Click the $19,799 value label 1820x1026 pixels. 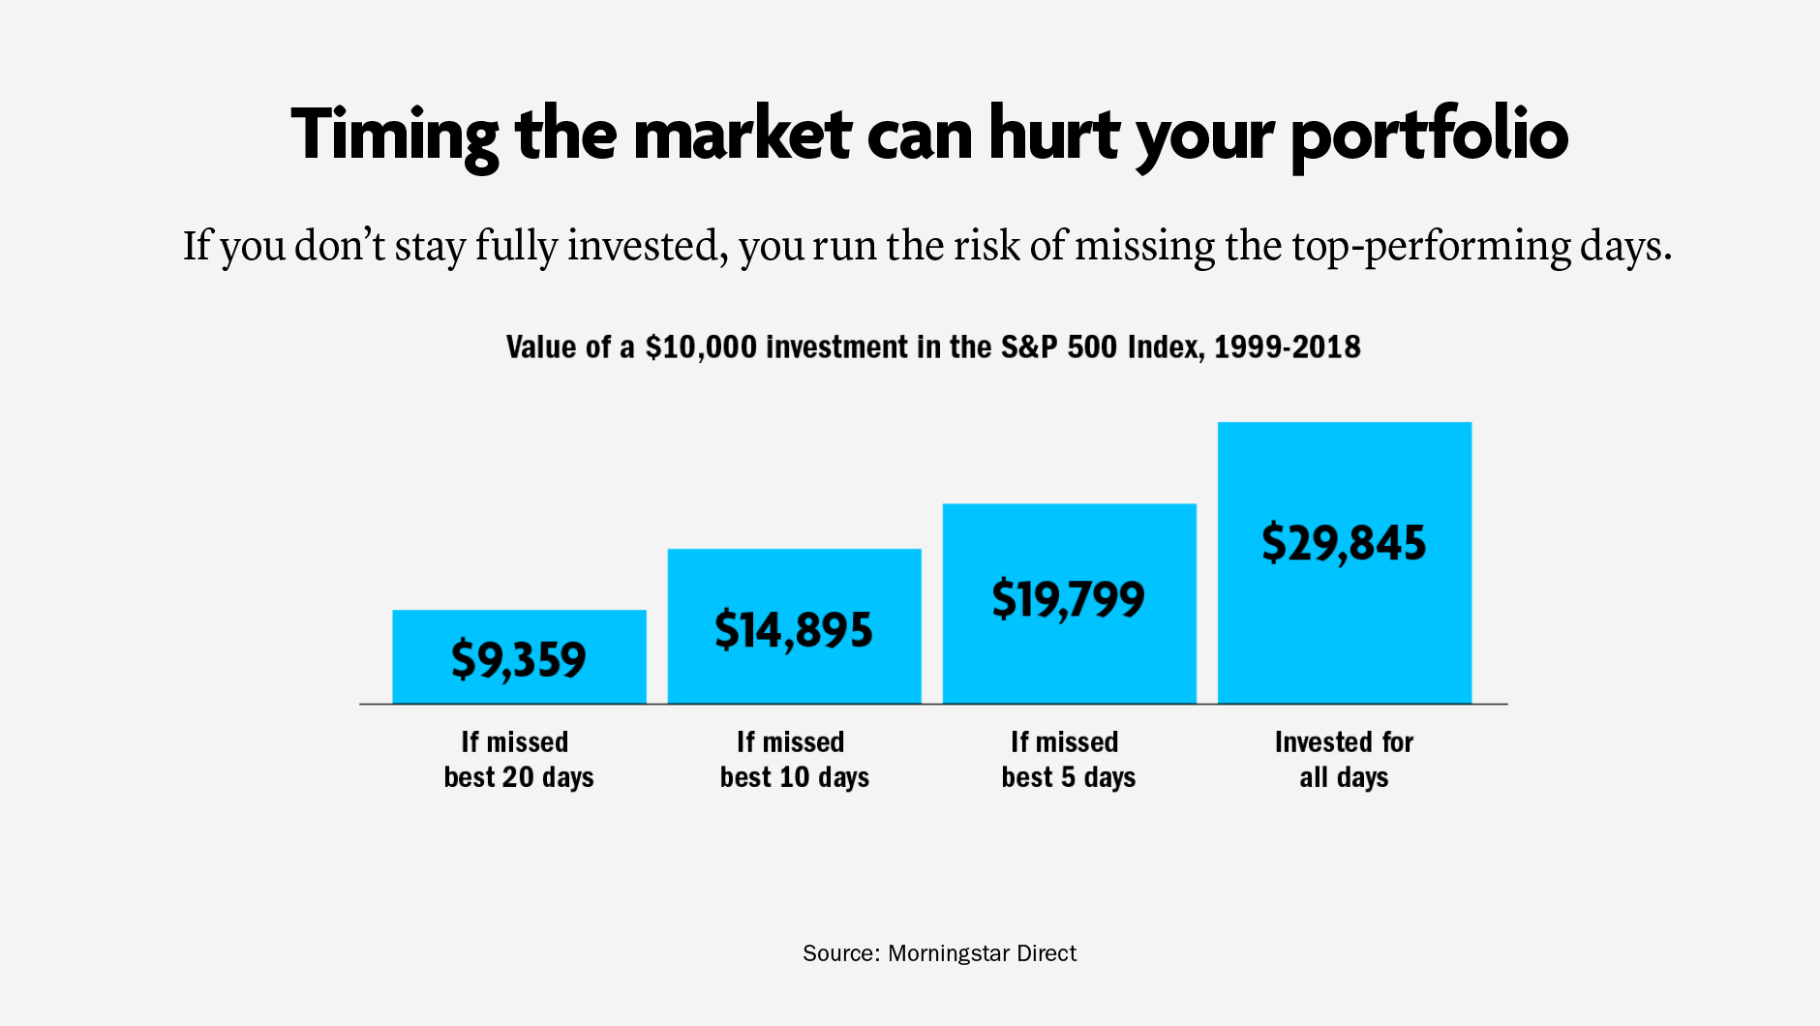click(1069, 599)
